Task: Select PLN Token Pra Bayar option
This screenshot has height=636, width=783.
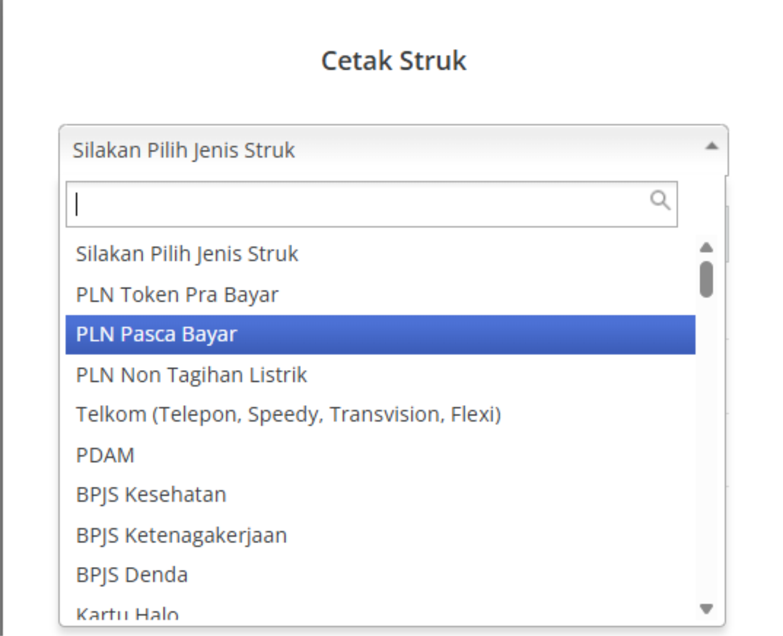Action: [380, 294]
